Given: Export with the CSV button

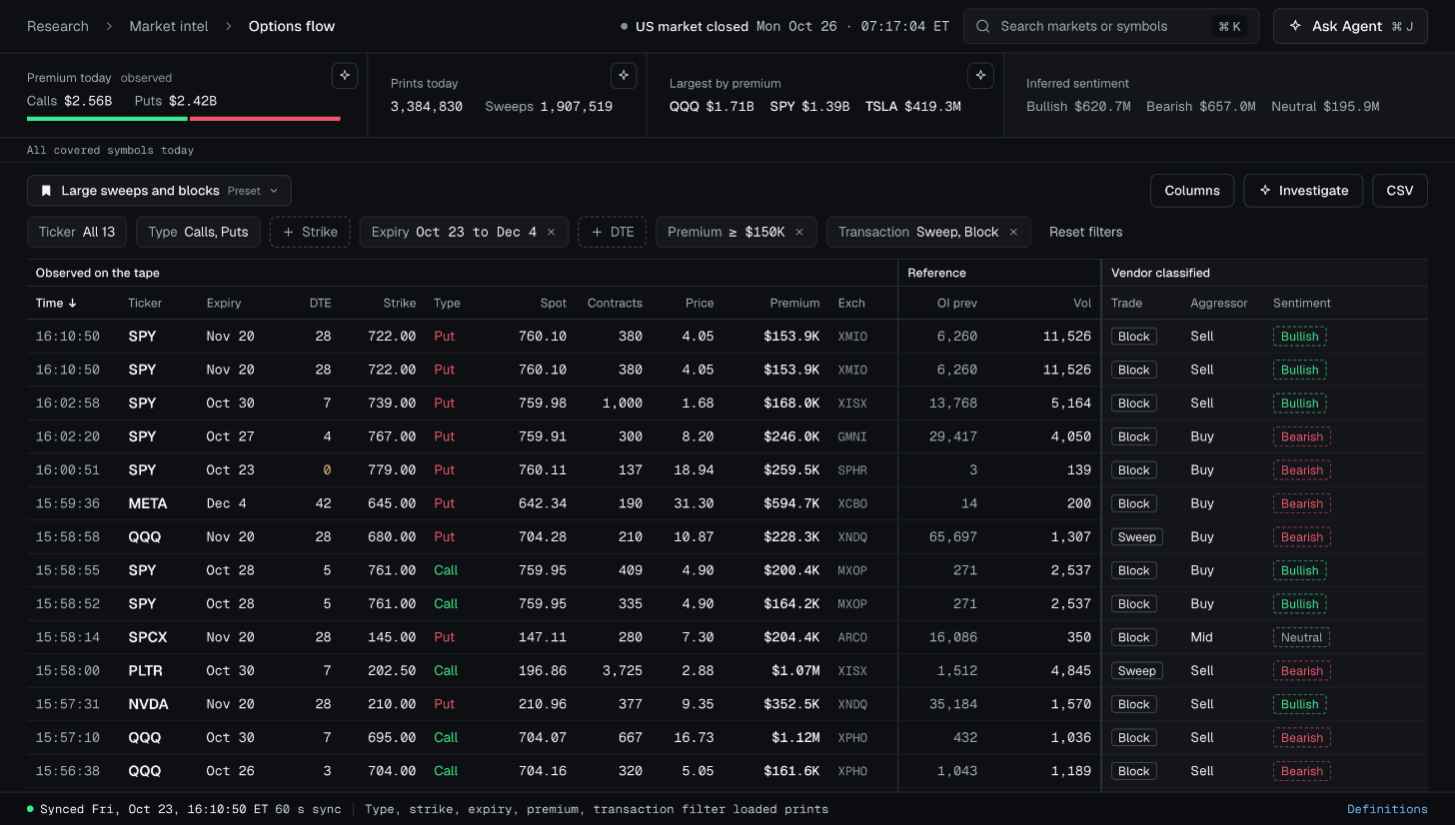Looking at the screenshot, I should [1400, 191].
